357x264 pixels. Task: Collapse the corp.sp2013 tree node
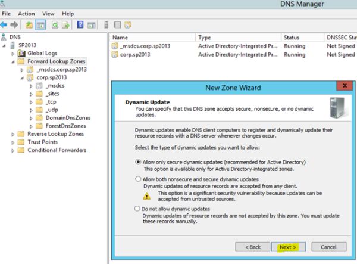pyautogui.click(x=22, y=78)
